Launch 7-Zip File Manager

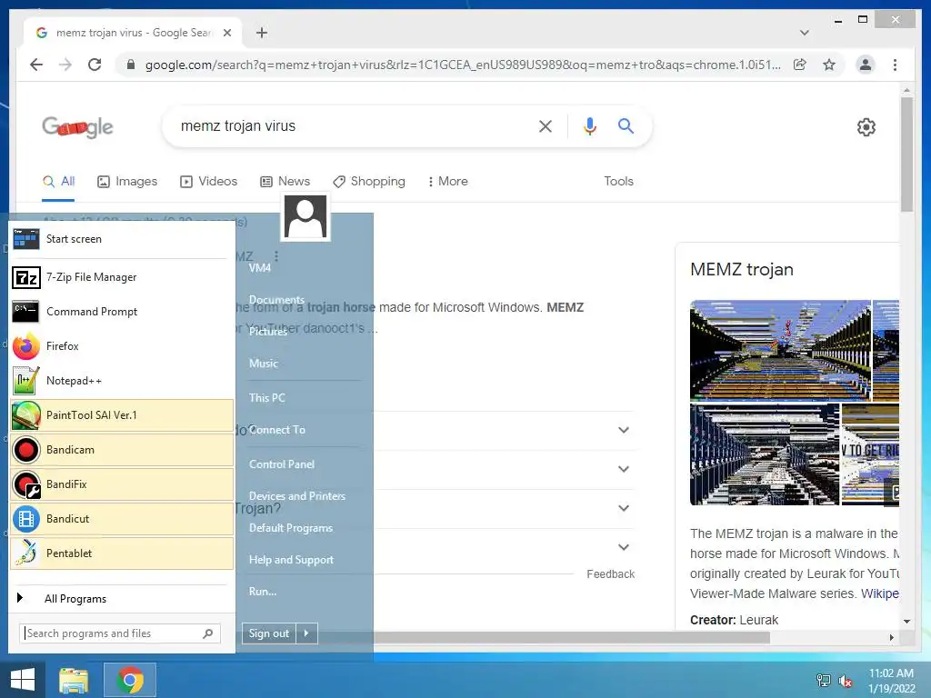click(x=121, y=277)
